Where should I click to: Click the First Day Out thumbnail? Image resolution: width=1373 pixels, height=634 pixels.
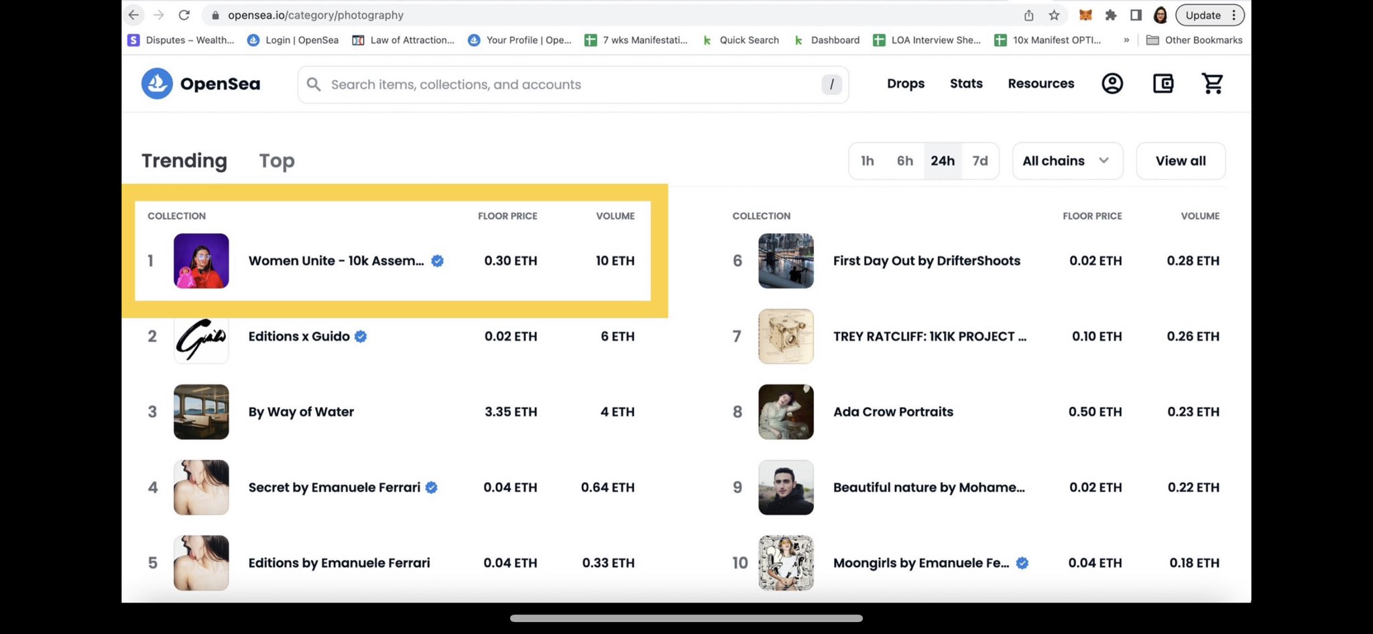tap(786, 261)
